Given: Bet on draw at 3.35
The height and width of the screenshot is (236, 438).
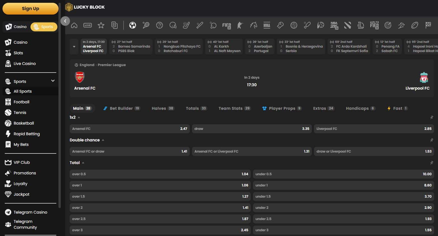Looking at the screenshot, I should 252,129.
